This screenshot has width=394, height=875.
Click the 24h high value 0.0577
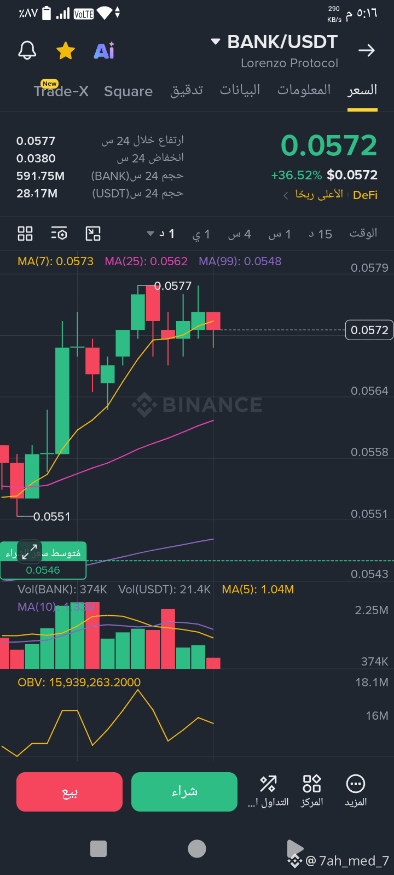point(36,141)
